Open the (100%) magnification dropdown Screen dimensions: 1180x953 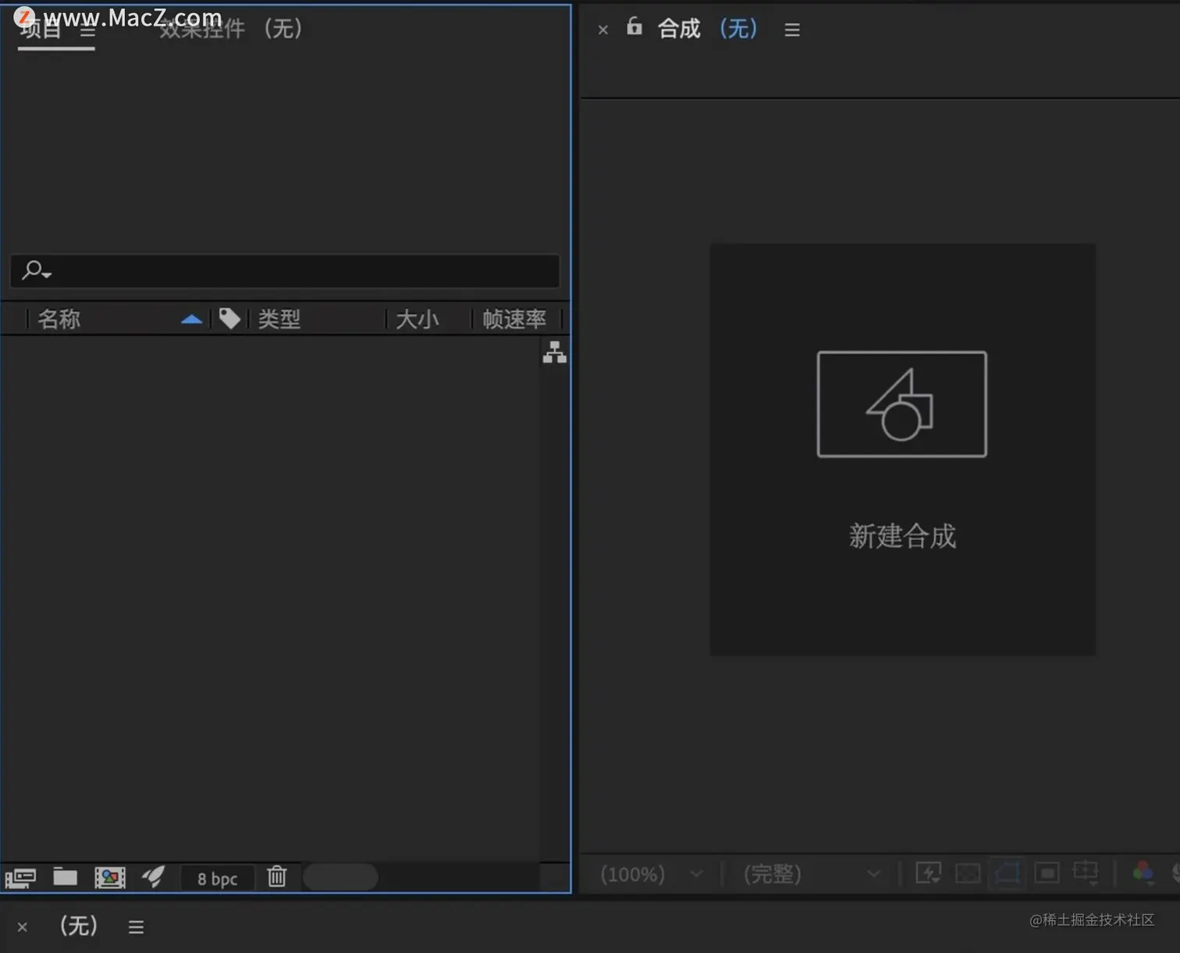pyautogui.click(x=652, y=874)
